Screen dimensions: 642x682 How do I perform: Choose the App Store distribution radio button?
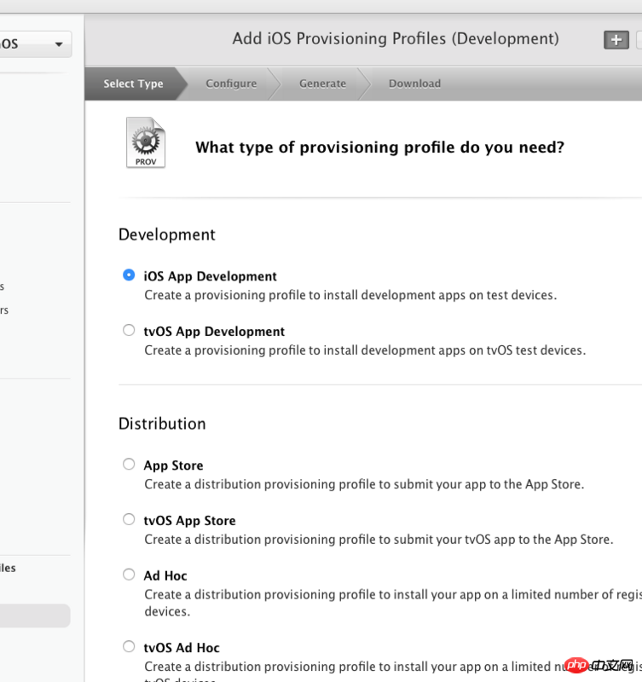click(x=129, y=465)
